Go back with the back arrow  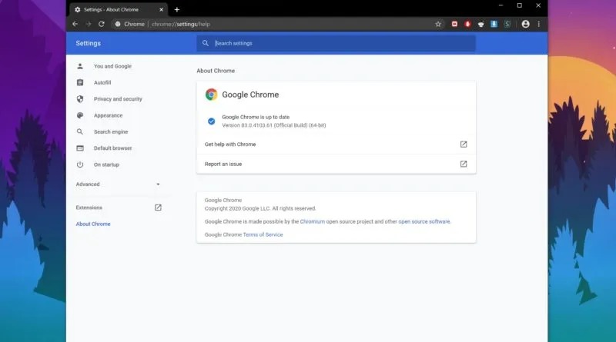coord(75,24)
